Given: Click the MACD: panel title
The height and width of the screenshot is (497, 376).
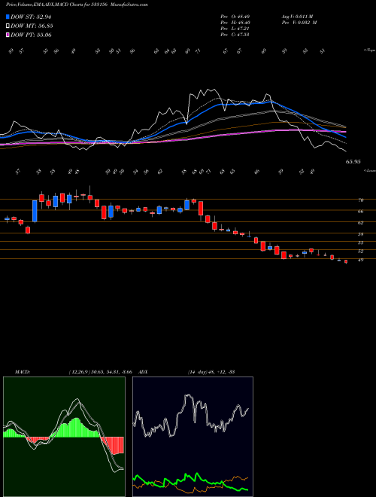Looking at the screenshot, I should click(22, 372).
